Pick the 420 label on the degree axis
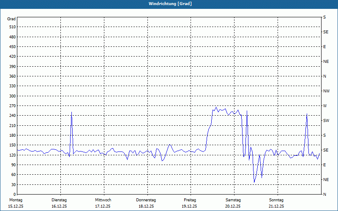 (13, 57)
